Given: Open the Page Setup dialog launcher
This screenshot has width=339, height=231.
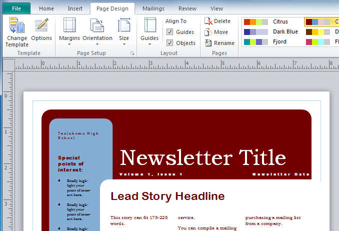Looking at the screenshot, I should (x=132, y=53).
